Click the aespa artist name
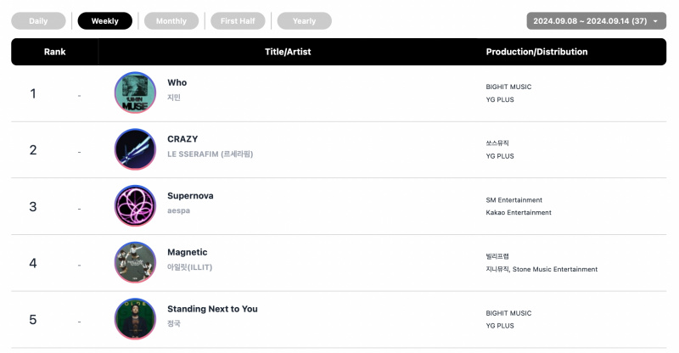This screenshot has height=353, width=679. 178,210
